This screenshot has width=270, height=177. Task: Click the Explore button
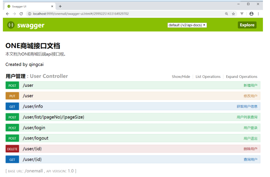pyautogui.click(x=247, y=25)
